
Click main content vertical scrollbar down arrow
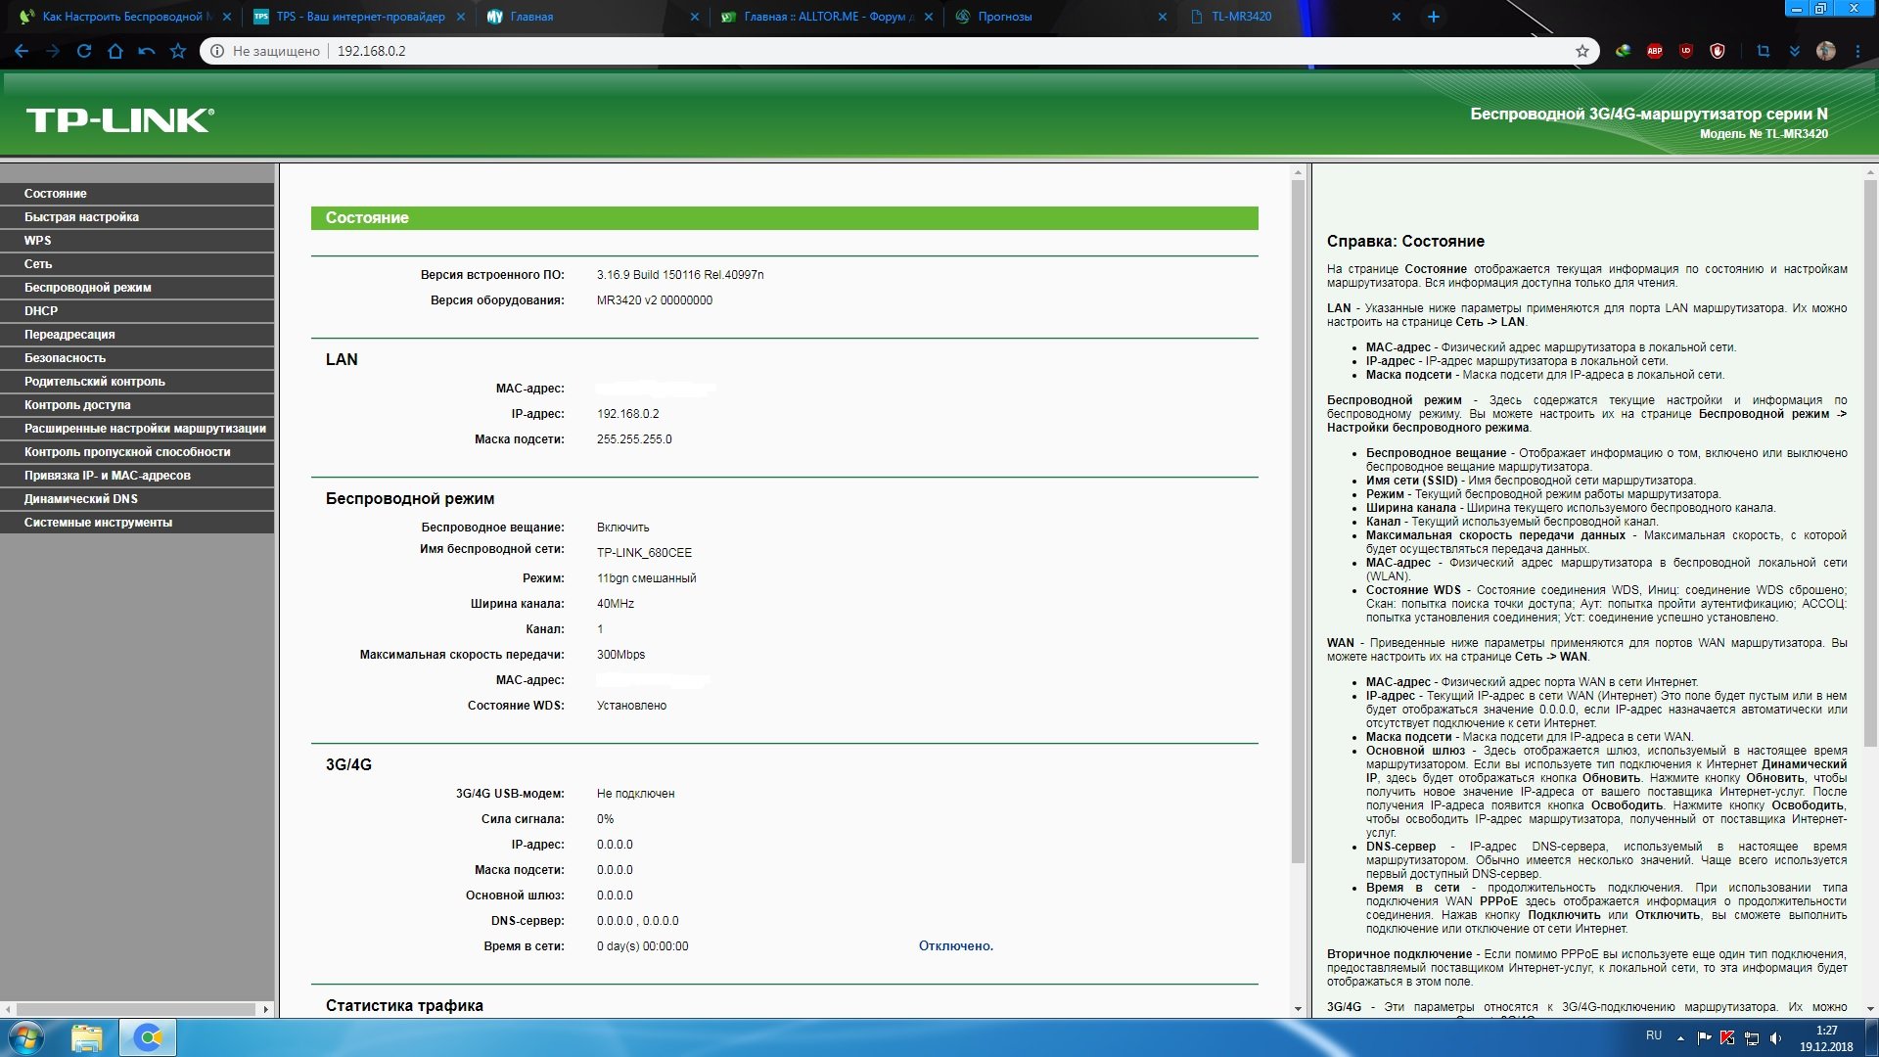1298,1008
